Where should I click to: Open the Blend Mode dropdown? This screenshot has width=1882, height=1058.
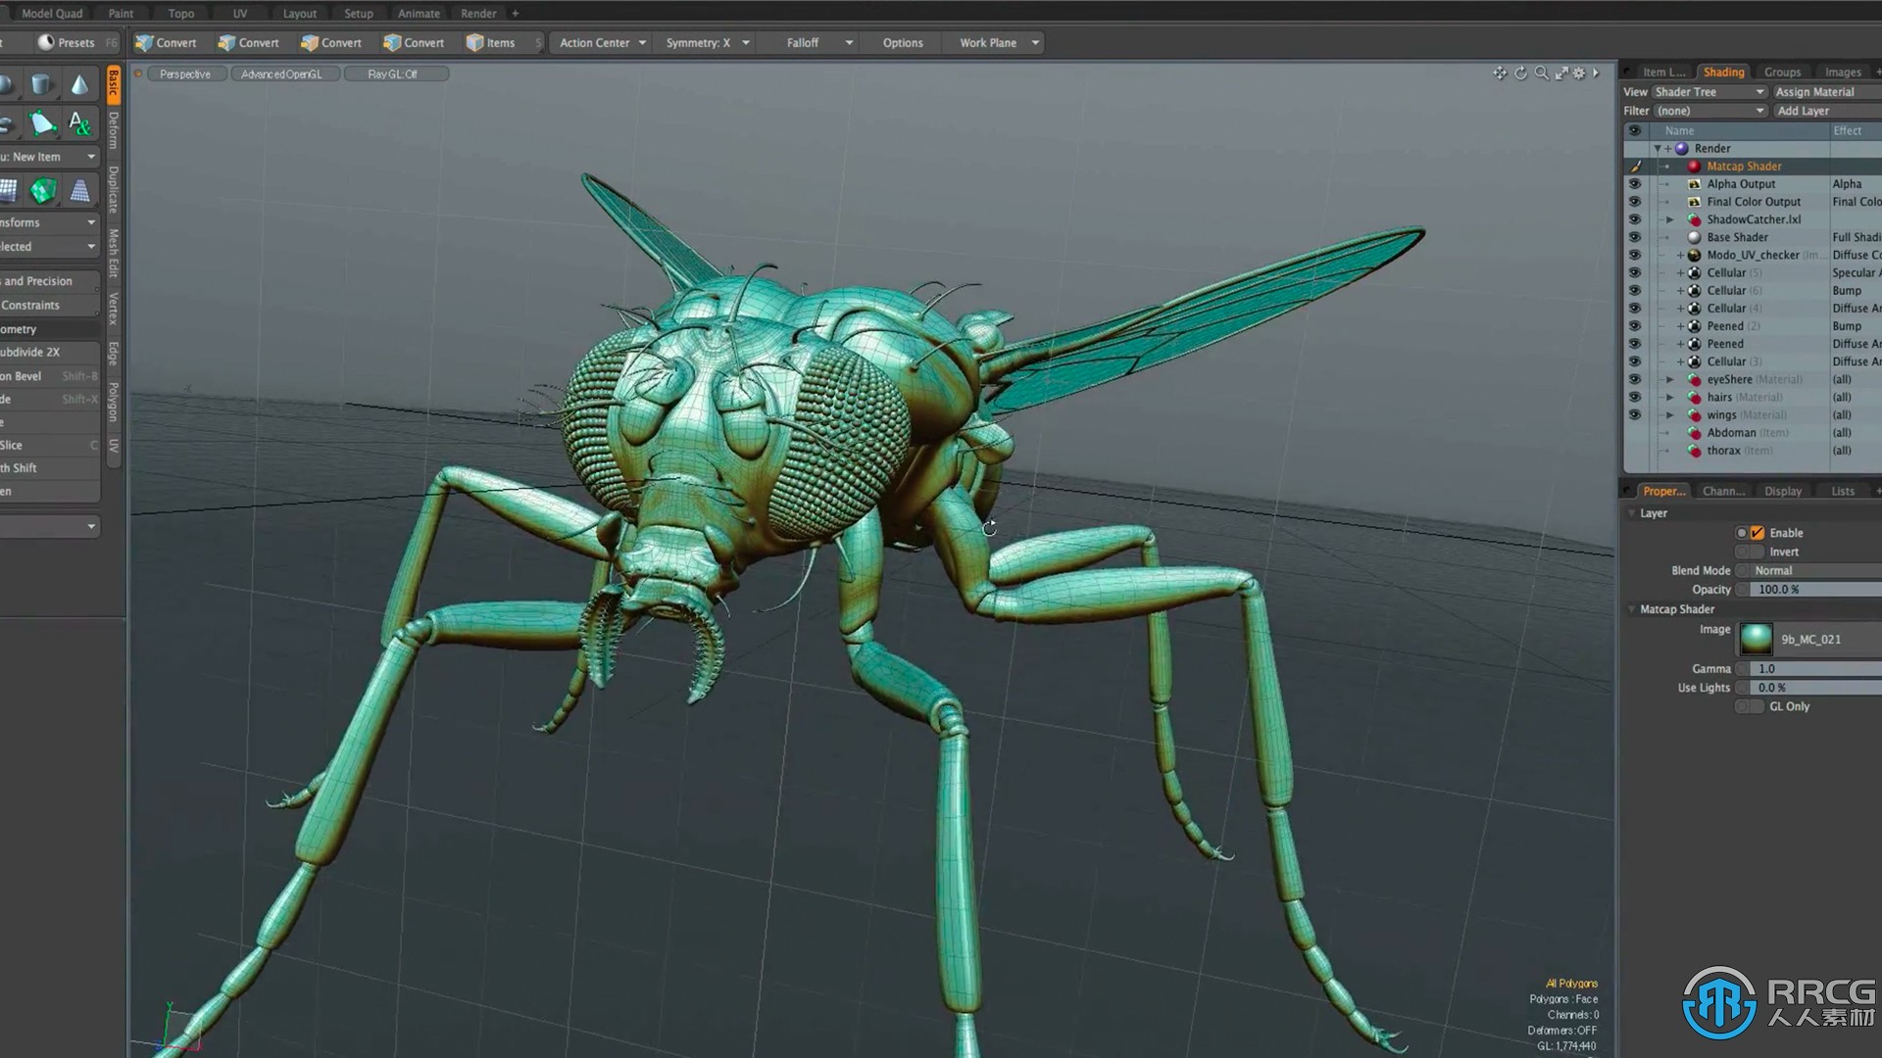click(1804, 570)
